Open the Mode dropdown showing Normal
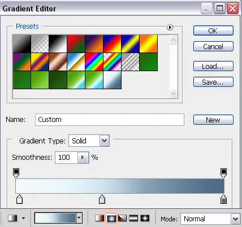The image size is (242, 227). point(210,219)
